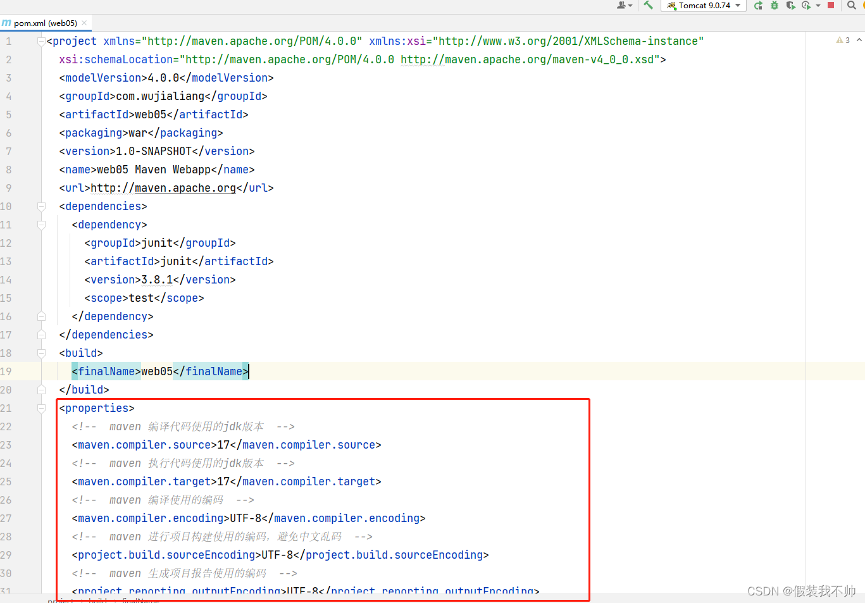Run with coverage shield icon
The height and width of the screenshot is (603, 865).
tap(790, 5)
